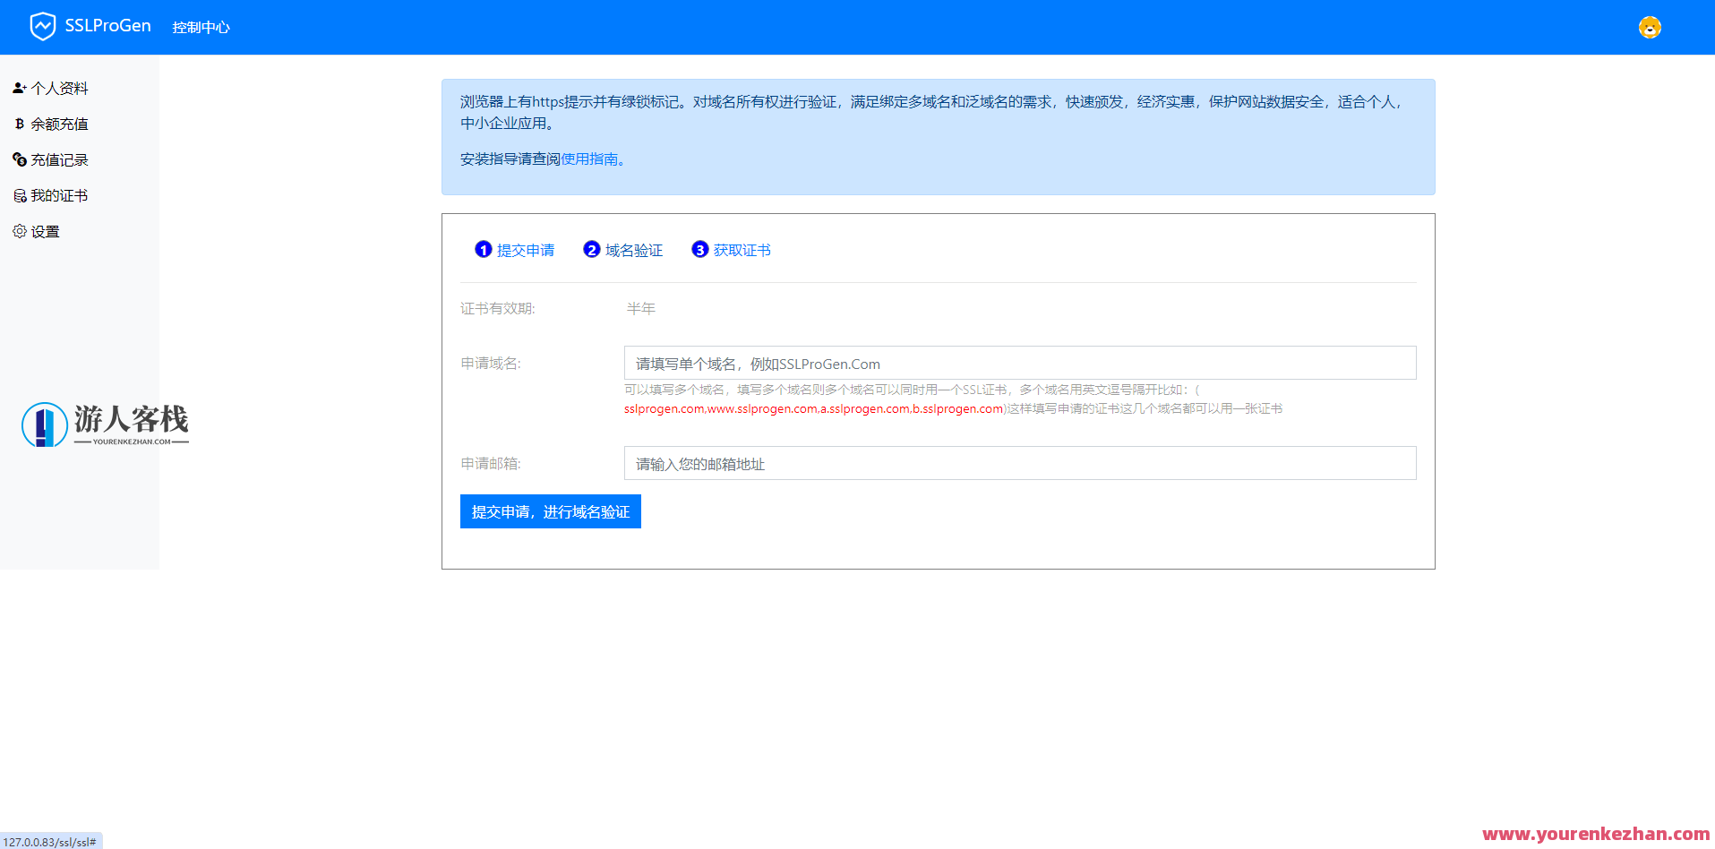Click www.yourenkezhan.com watermark text

(1596, 834)
